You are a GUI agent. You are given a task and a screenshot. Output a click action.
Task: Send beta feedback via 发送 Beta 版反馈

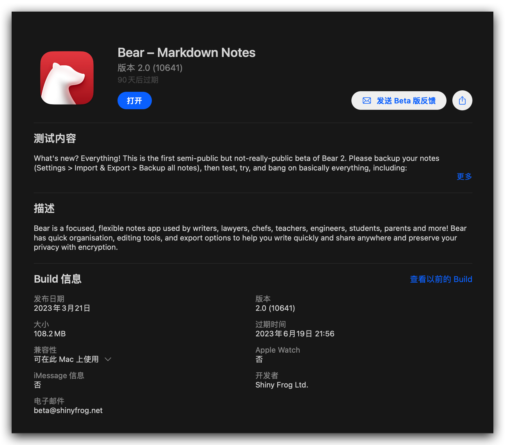click(x=399, y=101)
